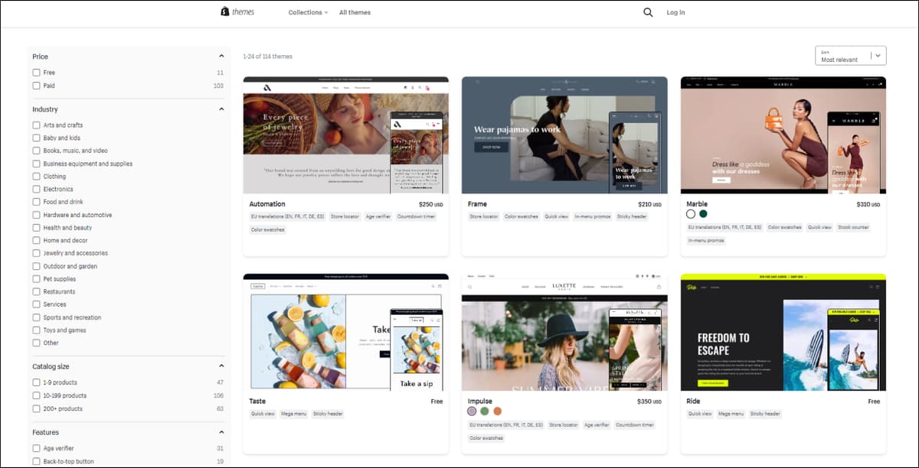Select the Other industry checkbox

[x=36, y=343]
